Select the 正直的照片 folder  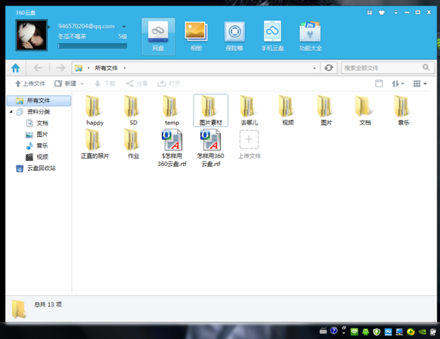pos(95,144)
